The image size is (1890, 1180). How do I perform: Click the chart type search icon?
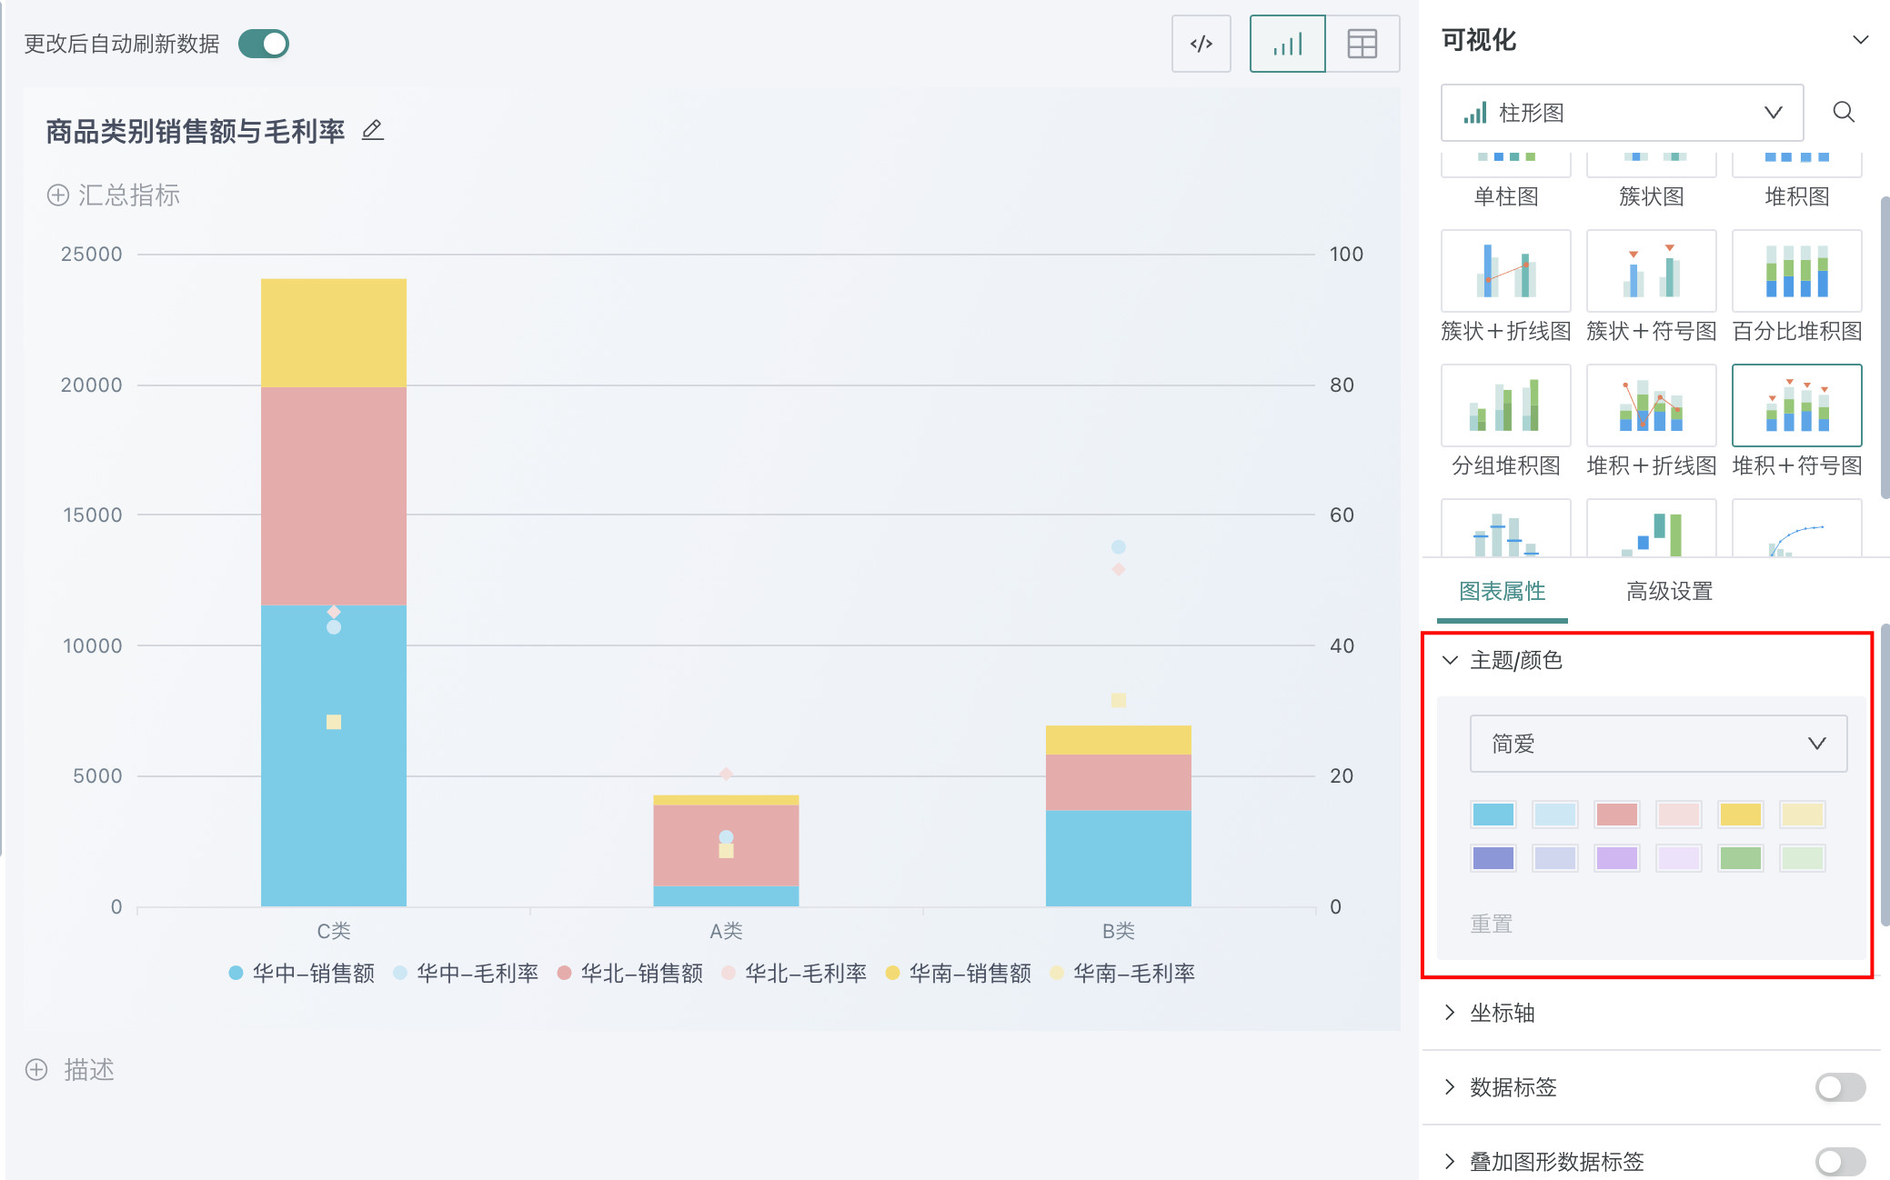pos(1843,112)
